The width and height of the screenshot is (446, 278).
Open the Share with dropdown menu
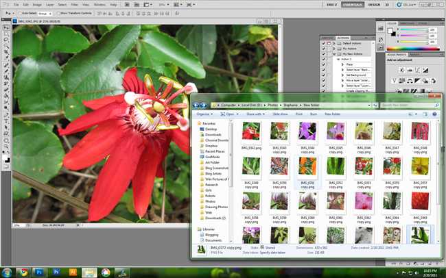[x=255, y=114]
